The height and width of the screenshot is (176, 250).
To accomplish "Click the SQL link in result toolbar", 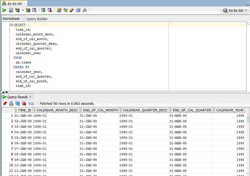I will click(31, 103).
